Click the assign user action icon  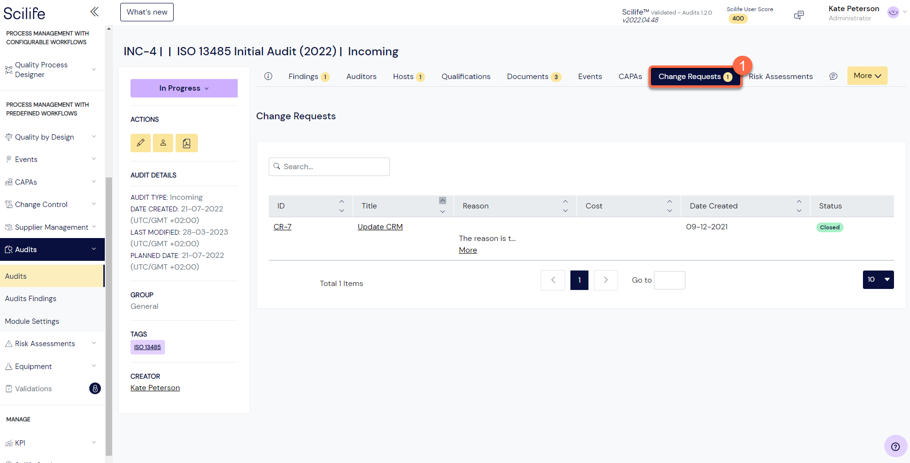coord(163,143)
